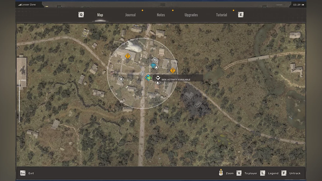322x181 pixels.
Task: Click the white blimp-shaped object on the map
Action: point(134,46)
